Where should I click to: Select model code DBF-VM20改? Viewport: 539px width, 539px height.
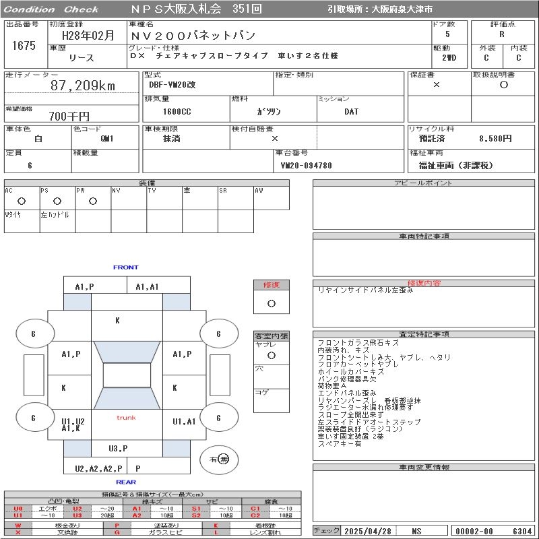pos(172,85)
